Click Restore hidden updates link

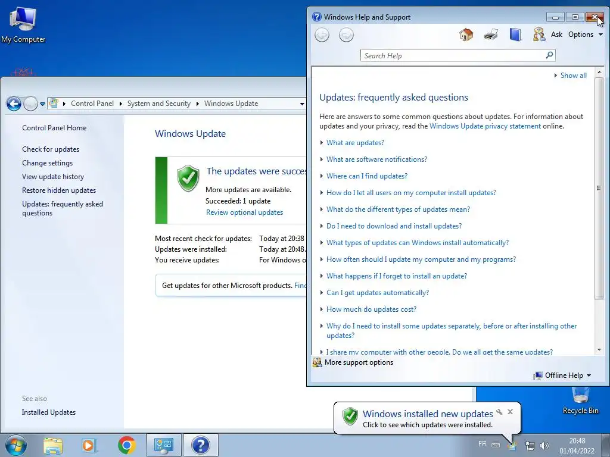59,190
